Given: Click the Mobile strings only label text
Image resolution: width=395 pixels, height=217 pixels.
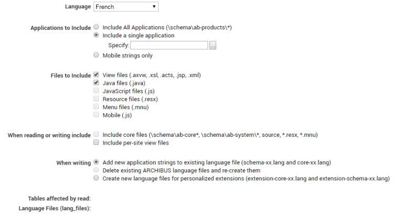Looking at the screenshot, I should coord(128,55).
